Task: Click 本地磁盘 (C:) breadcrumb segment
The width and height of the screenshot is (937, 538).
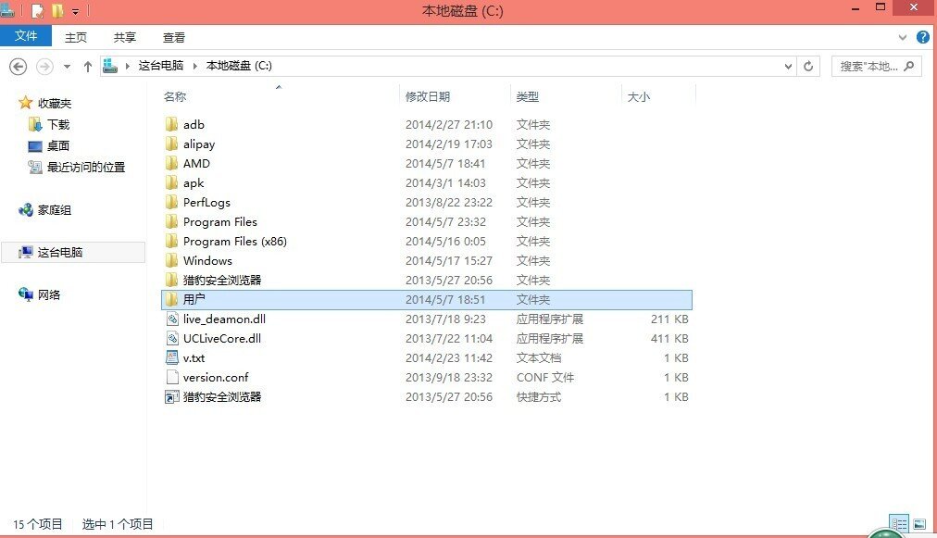Action: (239, 66)
